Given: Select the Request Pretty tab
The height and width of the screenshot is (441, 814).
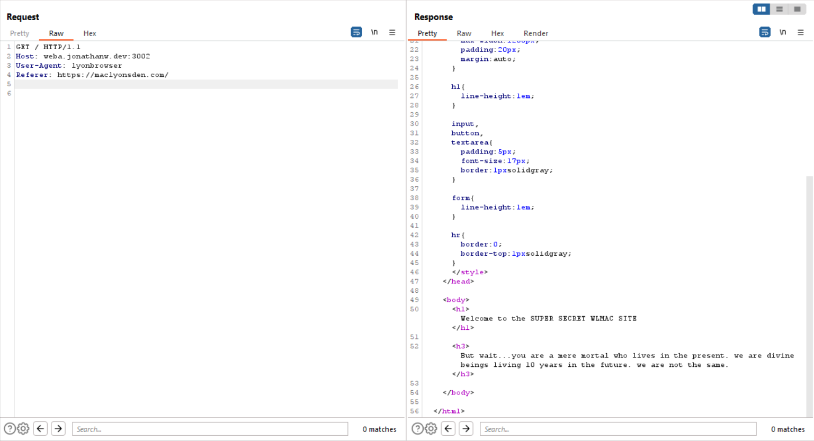Looking at the screenshot, I should pos(20,33).
